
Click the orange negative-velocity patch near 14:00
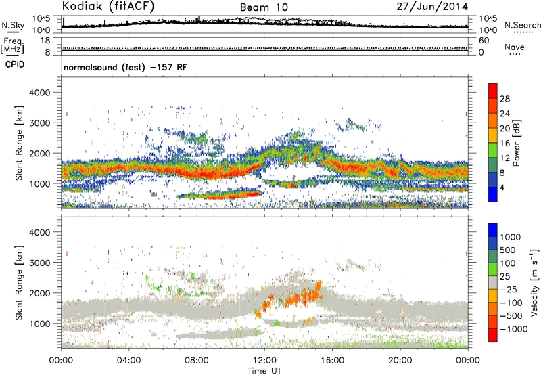coord(304,296)
